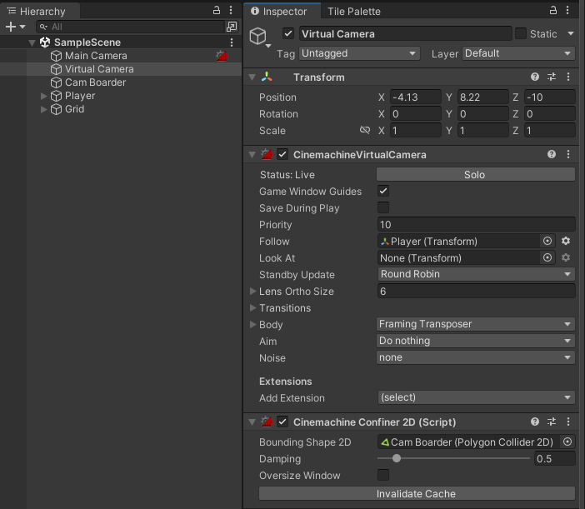Viewport: 585px width, 509px height.
Task: Click the Damping value field 0.5
Action: 554,458
